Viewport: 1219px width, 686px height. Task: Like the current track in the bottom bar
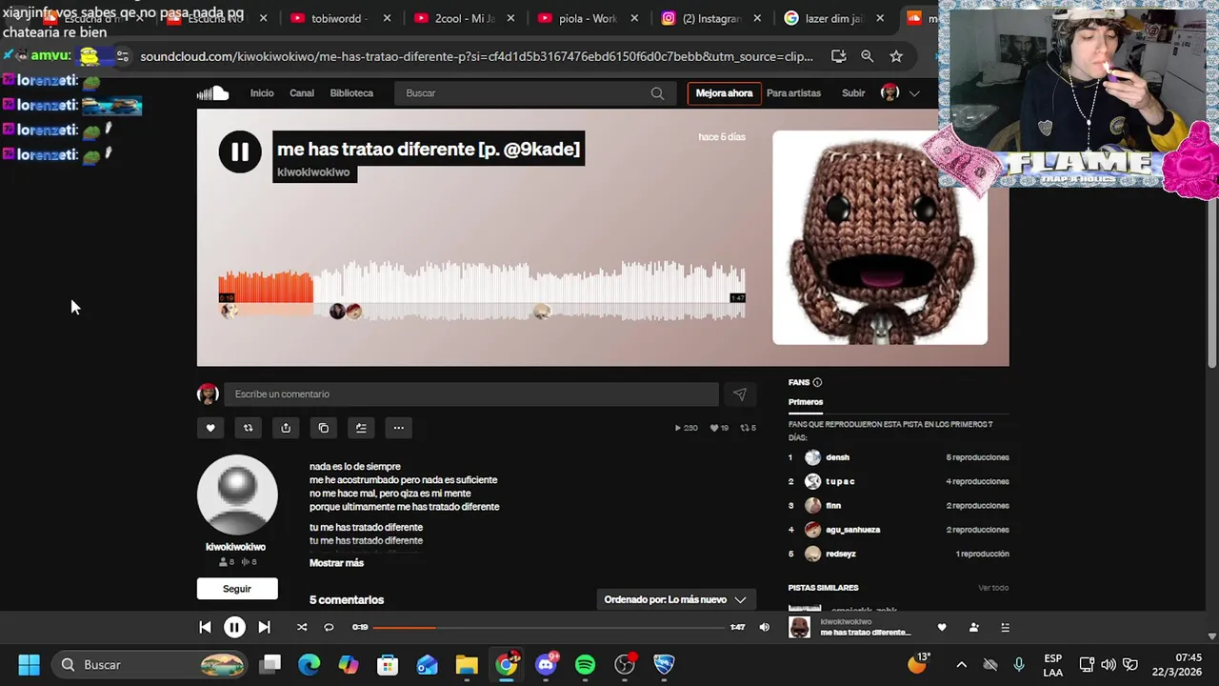pyautogui.click(x=942, y=627)
